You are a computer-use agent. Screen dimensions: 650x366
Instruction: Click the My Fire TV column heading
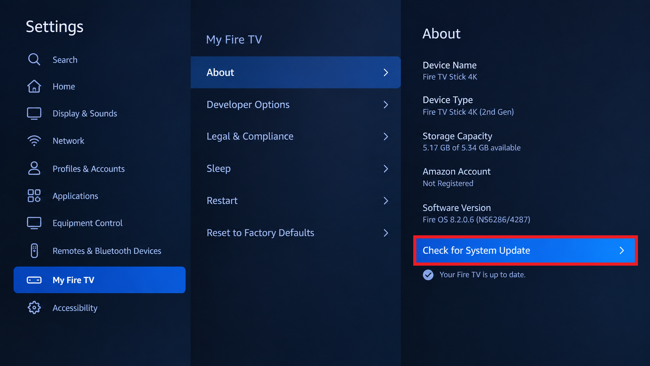pos(234,40)
